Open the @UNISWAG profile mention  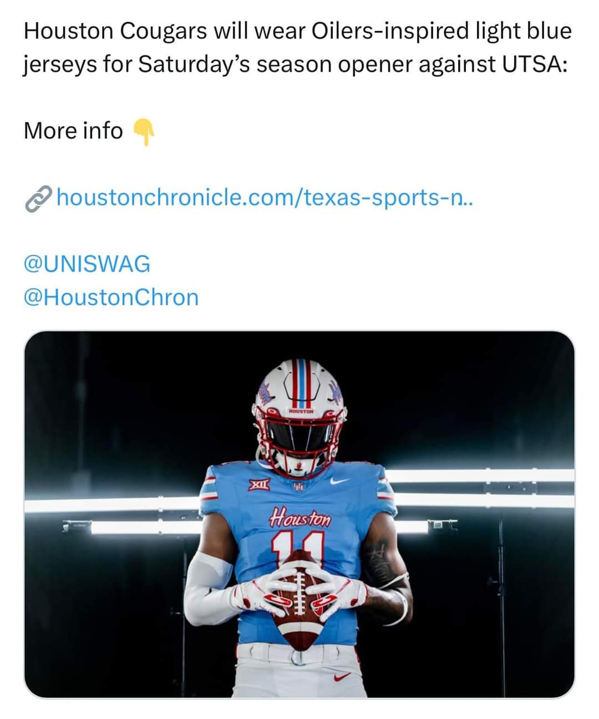pyautogui.click(x=87, y=264)
